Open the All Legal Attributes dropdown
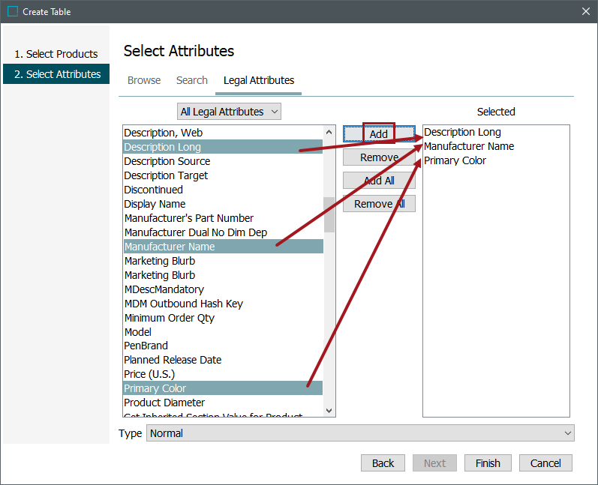598x485 pixels. (229, 112)
